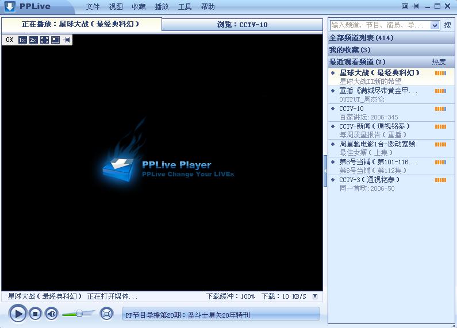Click the 搜 search button

[447, 25]
